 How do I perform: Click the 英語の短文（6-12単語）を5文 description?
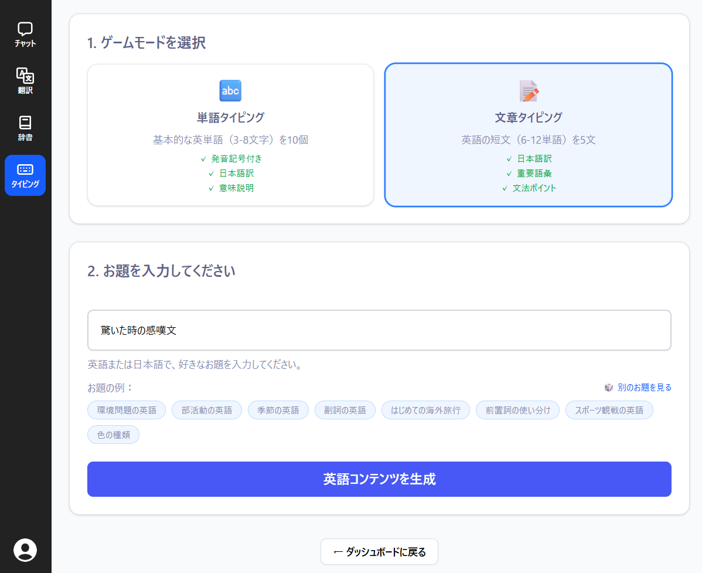(x=529, y=140)
